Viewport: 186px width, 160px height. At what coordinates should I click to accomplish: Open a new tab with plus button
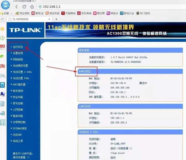tap(56, 19)
